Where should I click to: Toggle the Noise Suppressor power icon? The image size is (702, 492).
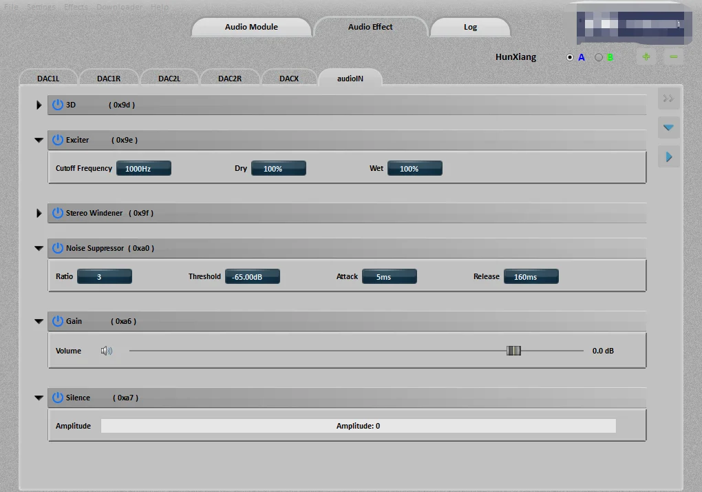click(57, 248)
